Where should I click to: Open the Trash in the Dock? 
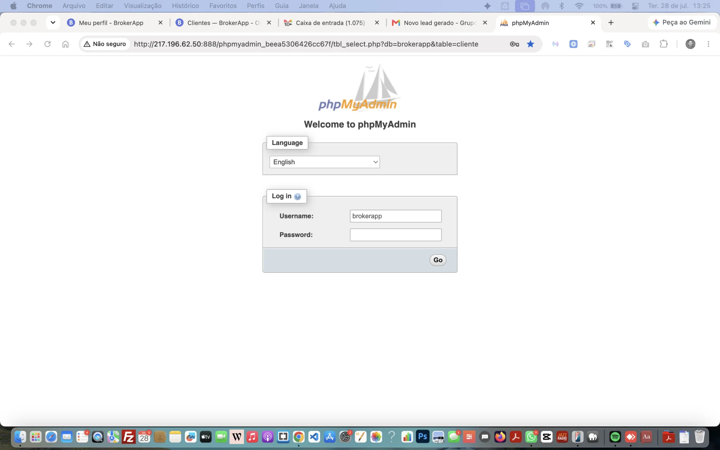700,437
